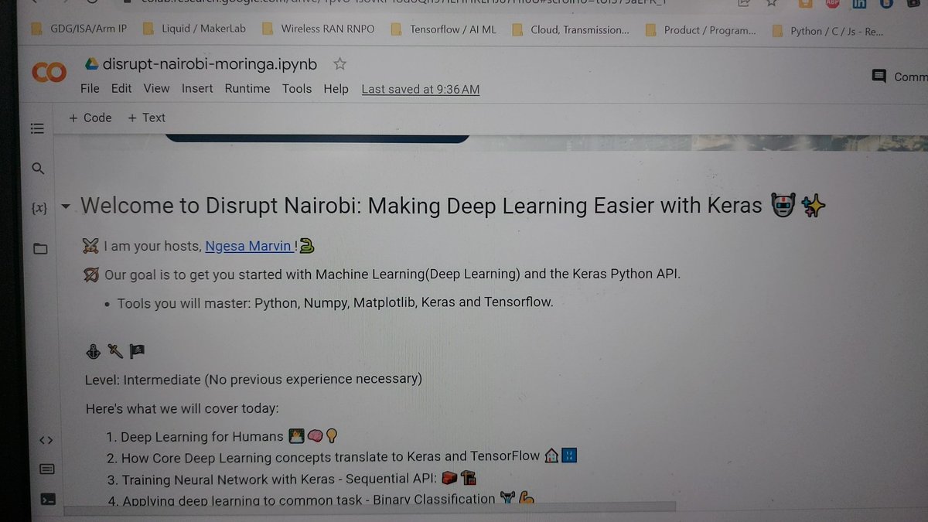Open the Edit menu

[x=121, y=88]
